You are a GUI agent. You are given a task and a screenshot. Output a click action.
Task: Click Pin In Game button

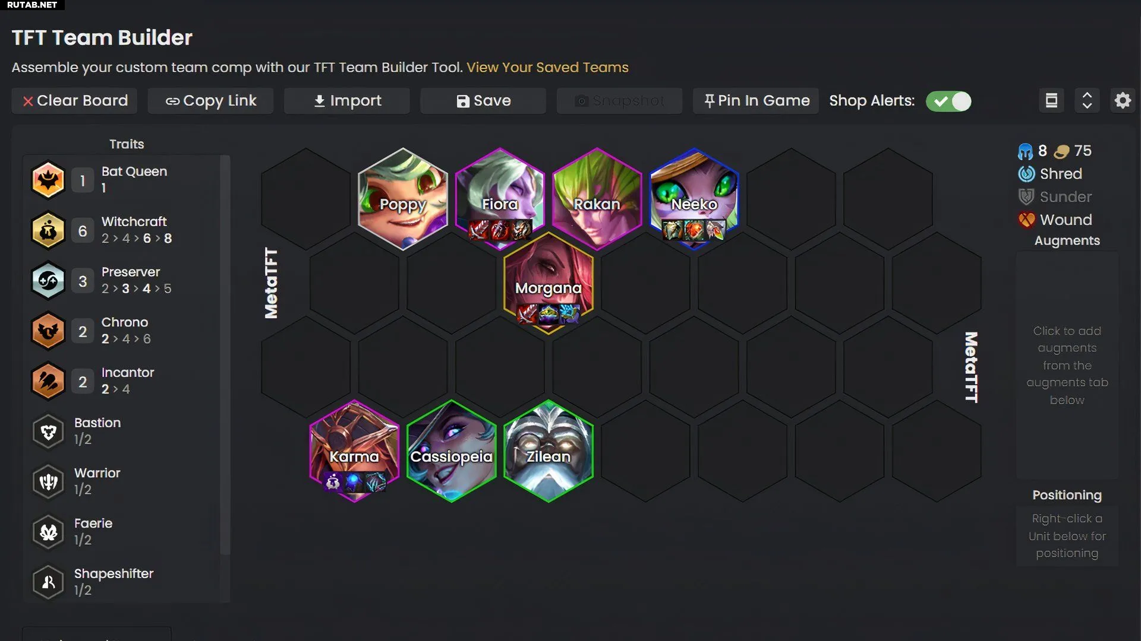(756, 101)
